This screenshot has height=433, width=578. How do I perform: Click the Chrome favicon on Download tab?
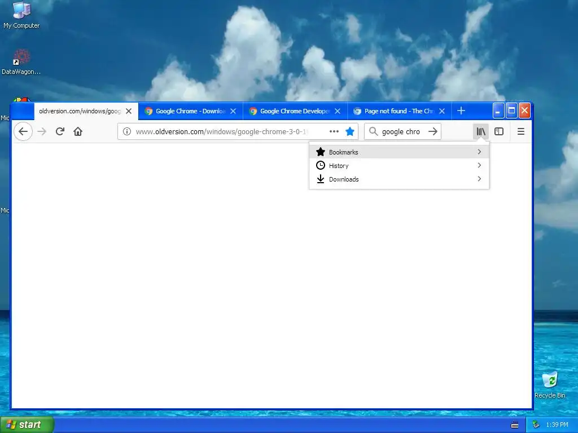tap(148, 111)
